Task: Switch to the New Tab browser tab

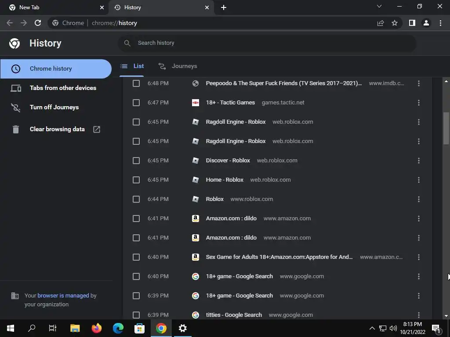Action: (54, 7)
